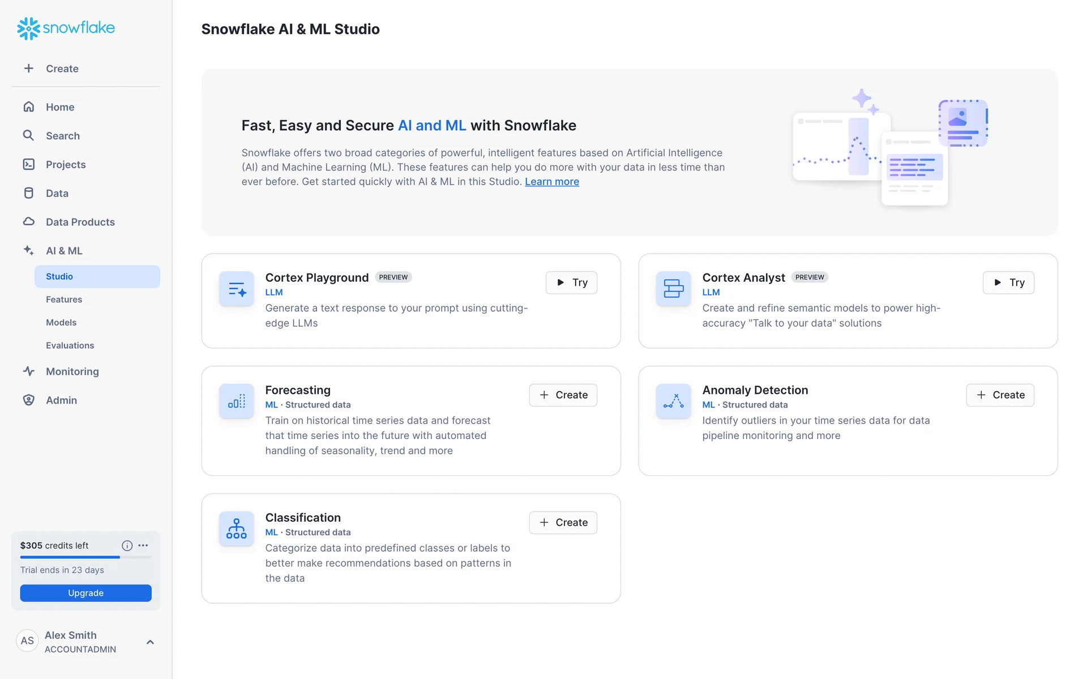Click the AI & ML banner illustration
Image resolution: width=1087 pixels, height=679 pixels.
point(889,148)
